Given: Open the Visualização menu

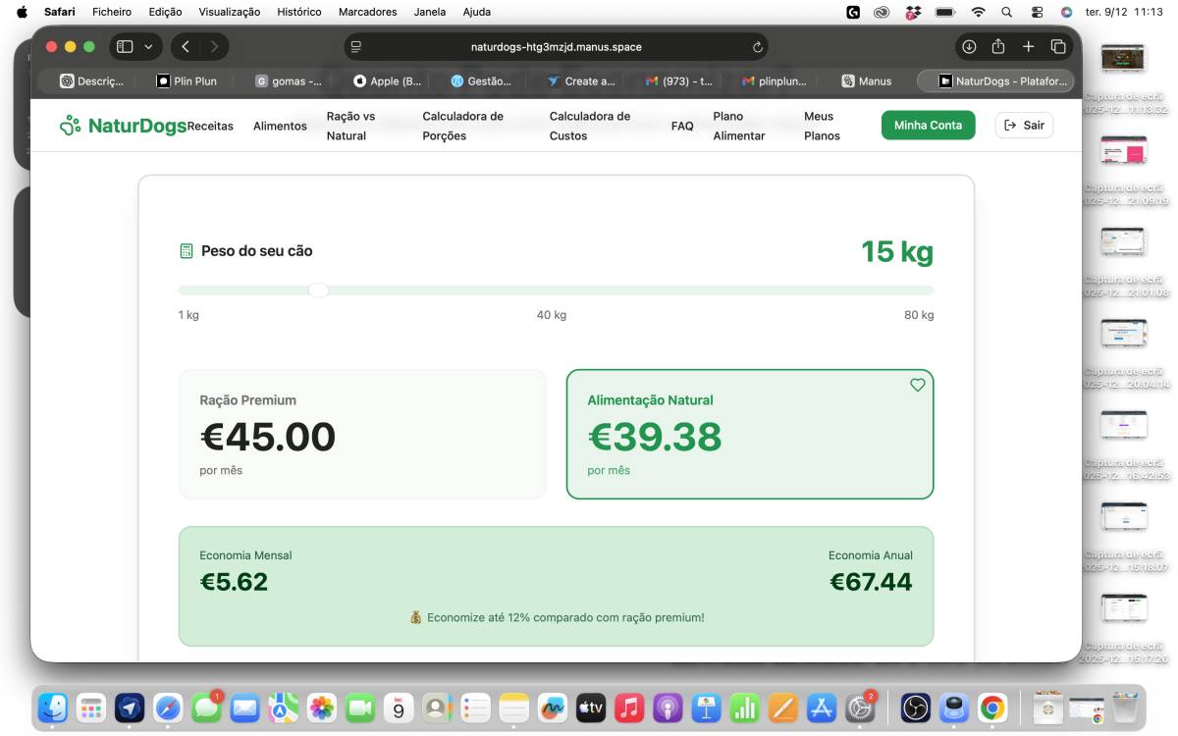Looking at the screenshot, I should coord(230,12).
